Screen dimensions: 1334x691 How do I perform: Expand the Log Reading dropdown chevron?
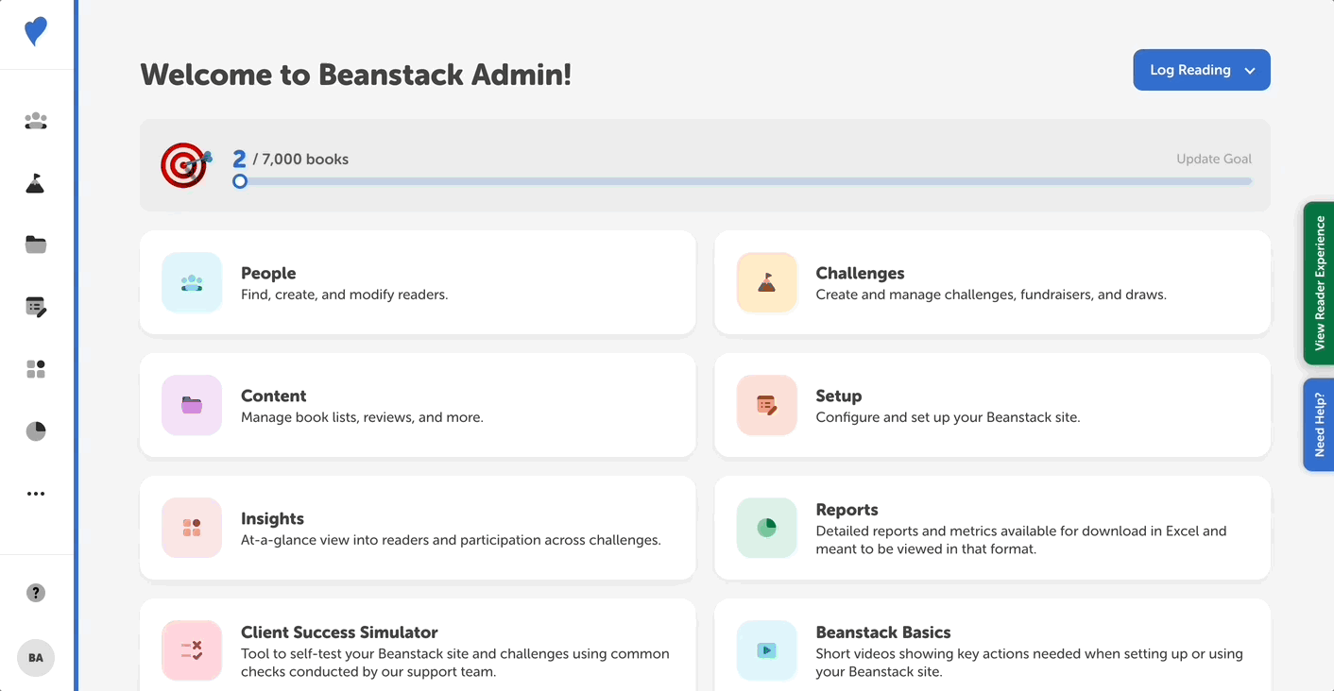pyautogui.click(x=1250, y=70)
